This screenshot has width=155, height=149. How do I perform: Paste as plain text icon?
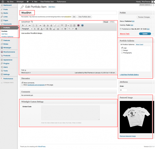point(47,29)
